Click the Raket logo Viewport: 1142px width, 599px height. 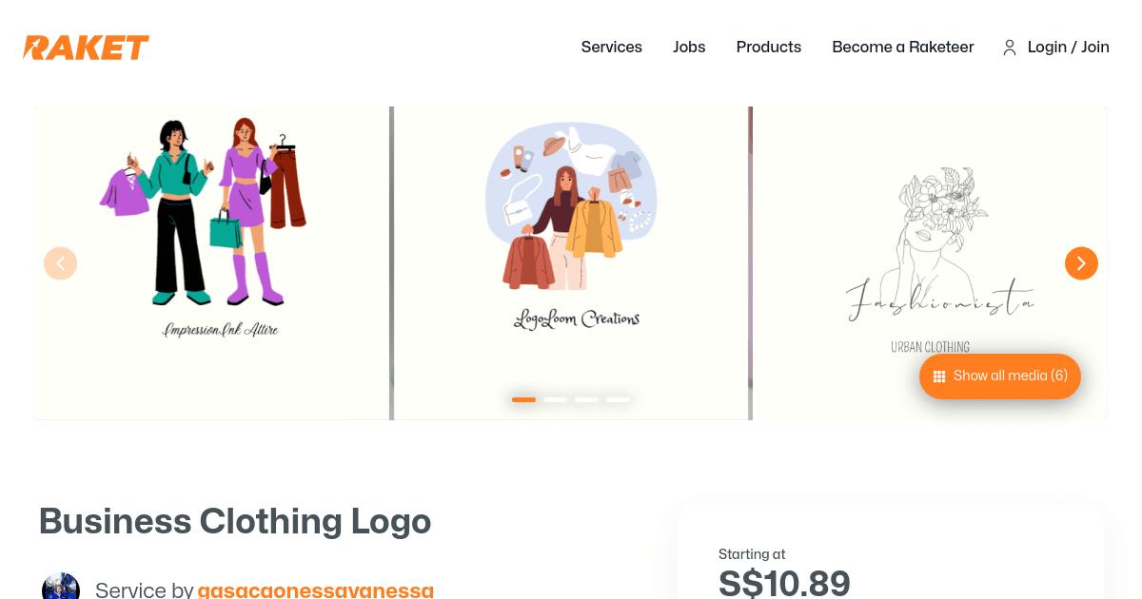click(86, 47)
